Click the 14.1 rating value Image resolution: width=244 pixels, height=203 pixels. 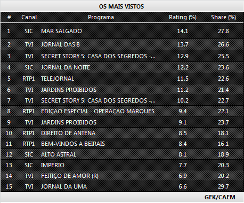[x=183, y=31]
